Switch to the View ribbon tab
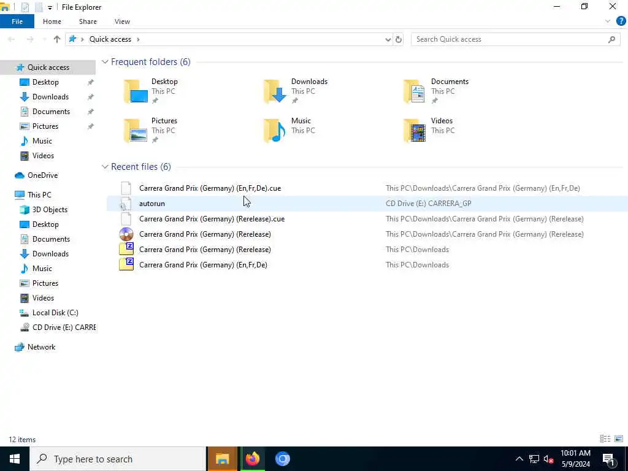This screenshot has height=471, width=628. tap(122, 21)
